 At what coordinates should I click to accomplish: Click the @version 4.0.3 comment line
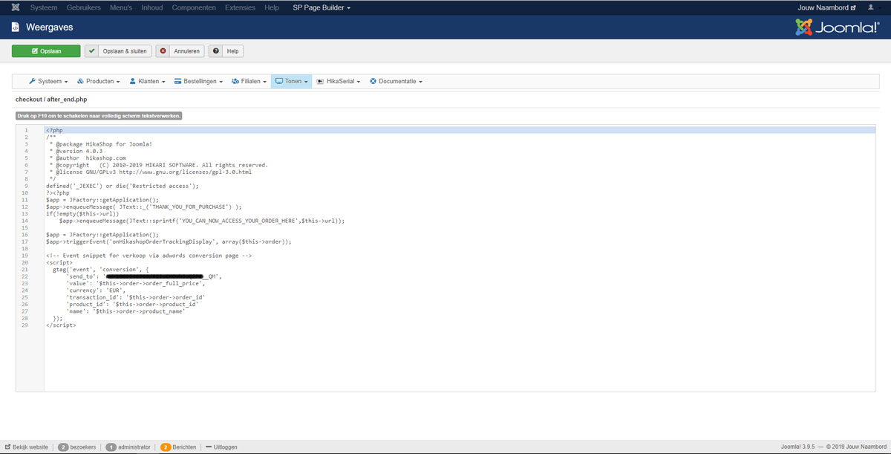pos(76,151)
